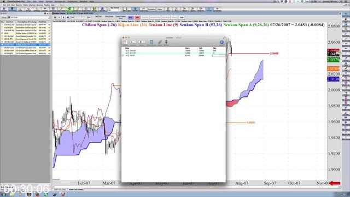The height and width of the screenshot is (197, 350).
Task: Click the chart's horizontal scrollbar at the bottom
Action: click(196, 187)
